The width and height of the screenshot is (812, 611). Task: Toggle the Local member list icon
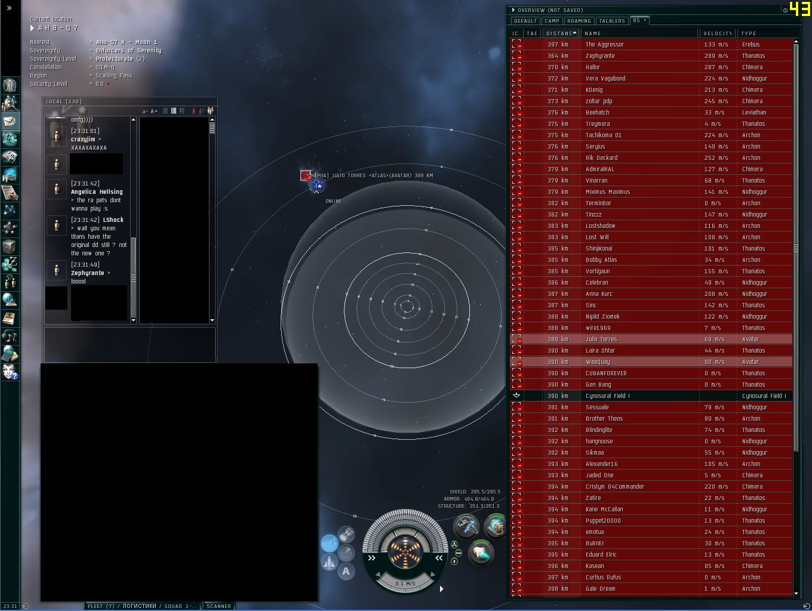pos(210,111)
